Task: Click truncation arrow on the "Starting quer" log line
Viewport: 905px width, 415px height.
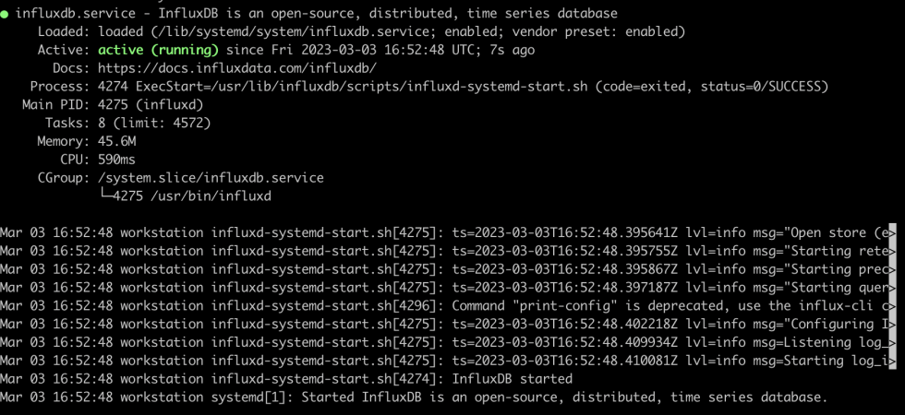Action: 892,288
